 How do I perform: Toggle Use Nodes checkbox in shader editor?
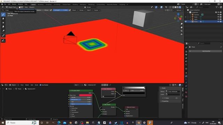click(x=40, y=85)
